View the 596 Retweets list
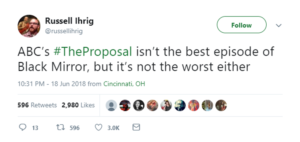This screenshot has height=142, width=300. [x=37, y=105]
